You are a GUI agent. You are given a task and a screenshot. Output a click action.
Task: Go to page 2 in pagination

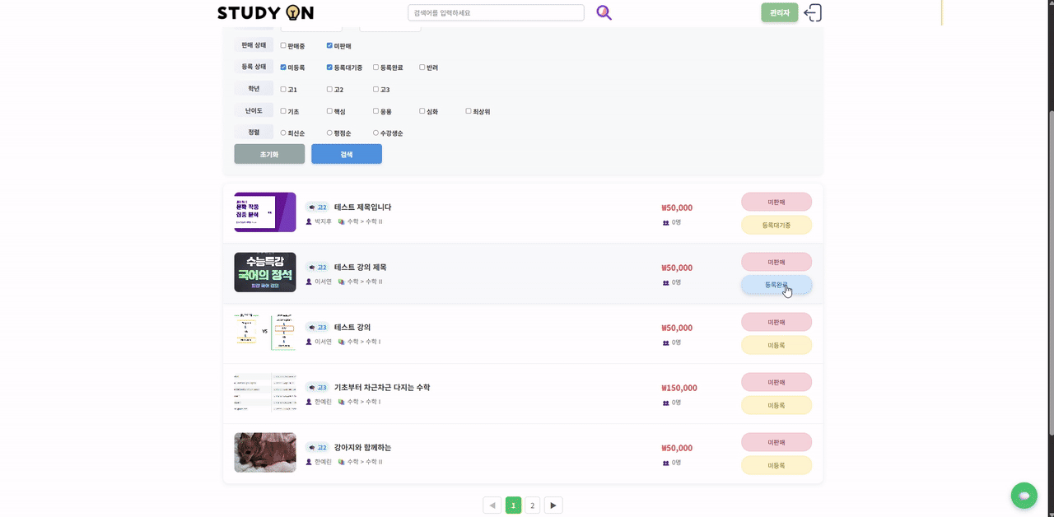point(533,505)
